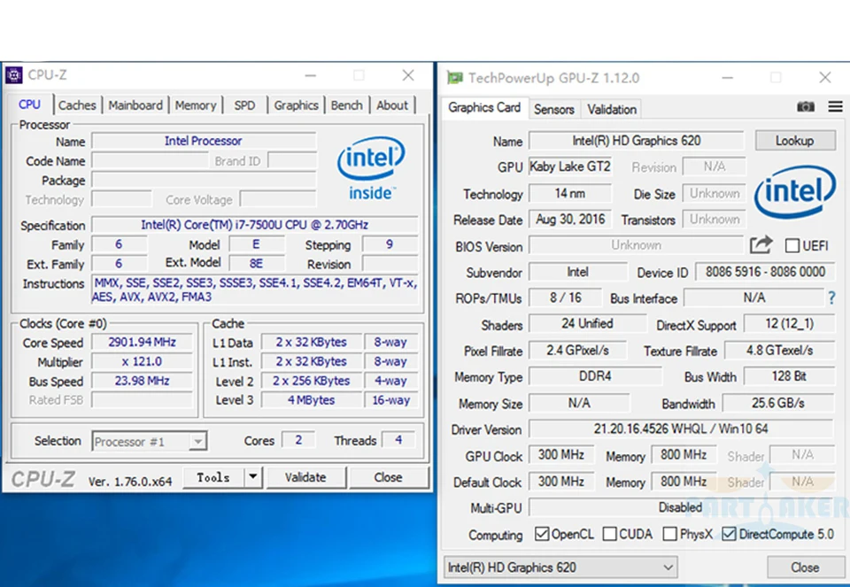
Task: Toggle the DirectCompute 5.0 checkbox
Action: (729, 534)
